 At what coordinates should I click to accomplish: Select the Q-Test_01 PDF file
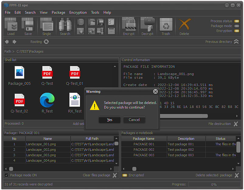(75, 76)
